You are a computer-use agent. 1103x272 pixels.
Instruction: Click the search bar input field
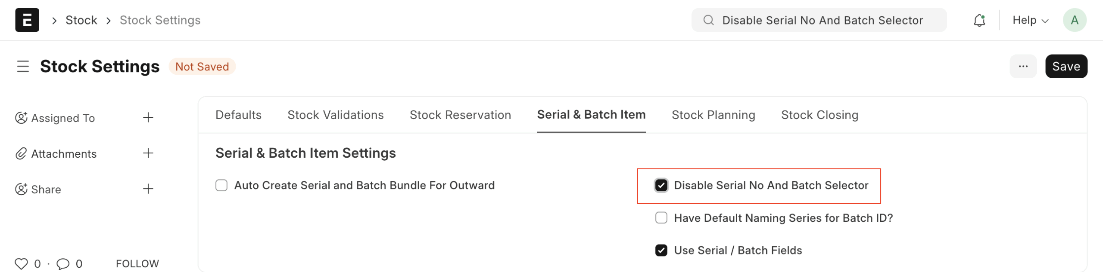822,20
